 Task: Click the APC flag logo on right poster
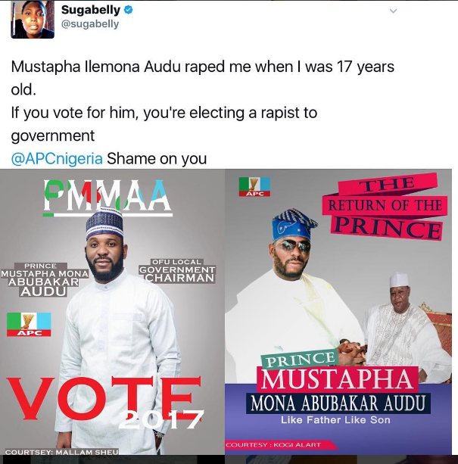(x=254, y=187)
